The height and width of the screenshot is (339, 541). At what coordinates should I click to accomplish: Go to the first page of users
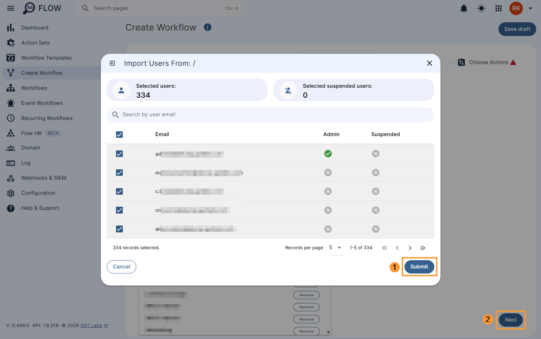[385, 248]
